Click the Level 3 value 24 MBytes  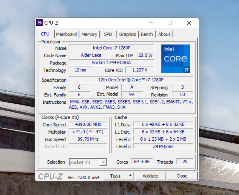coord(163,146)
